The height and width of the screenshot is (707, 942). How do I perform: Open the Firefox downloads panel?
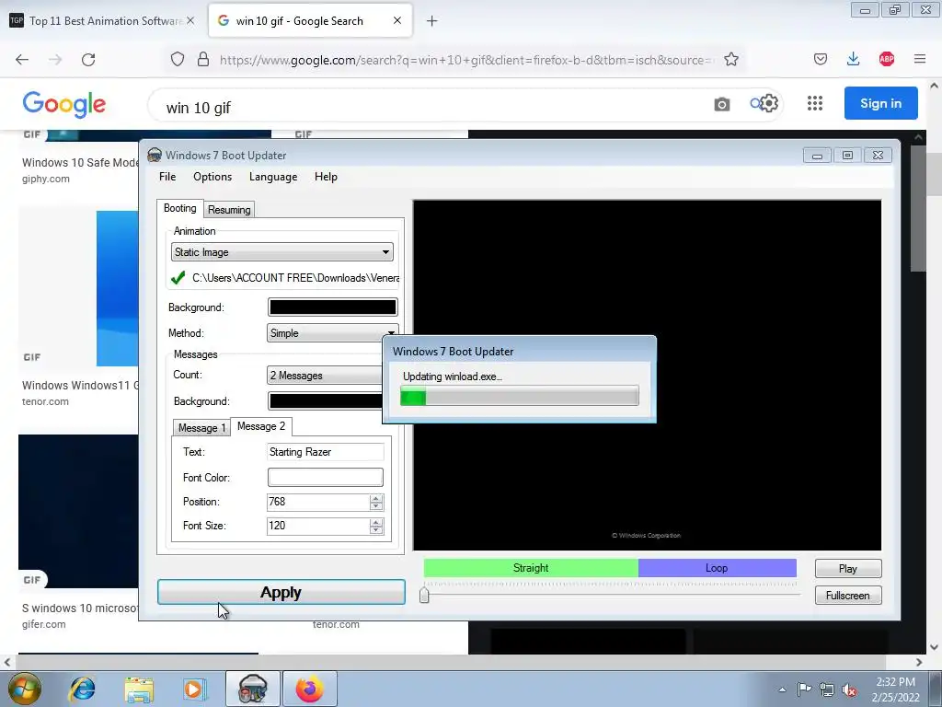pos(853,59)
